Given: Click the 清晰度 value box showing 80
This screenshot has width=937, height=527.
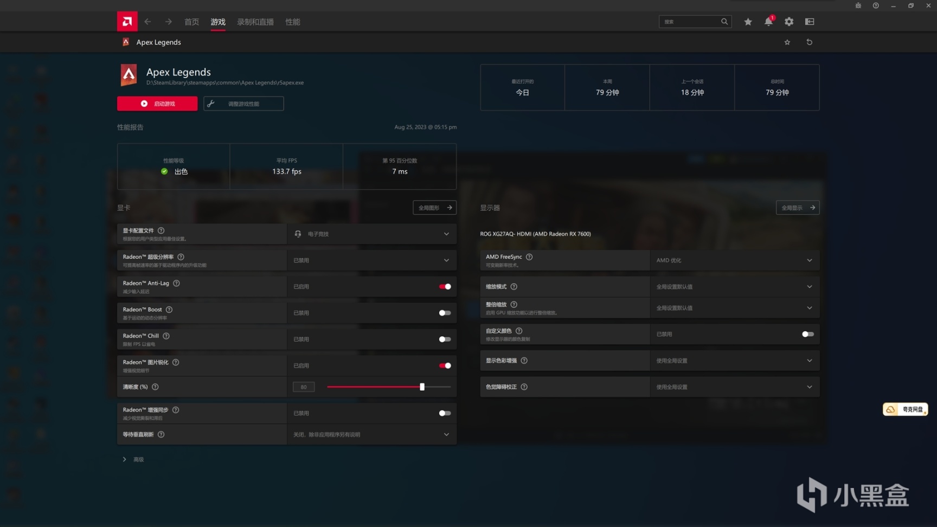Looking at the screenshot, I should point(304,387).
